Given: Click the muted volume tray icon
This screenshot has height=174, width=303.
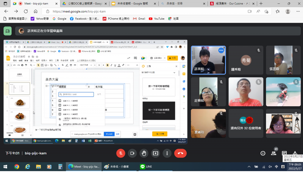Looking at the screenshot, I should (270, 167).
